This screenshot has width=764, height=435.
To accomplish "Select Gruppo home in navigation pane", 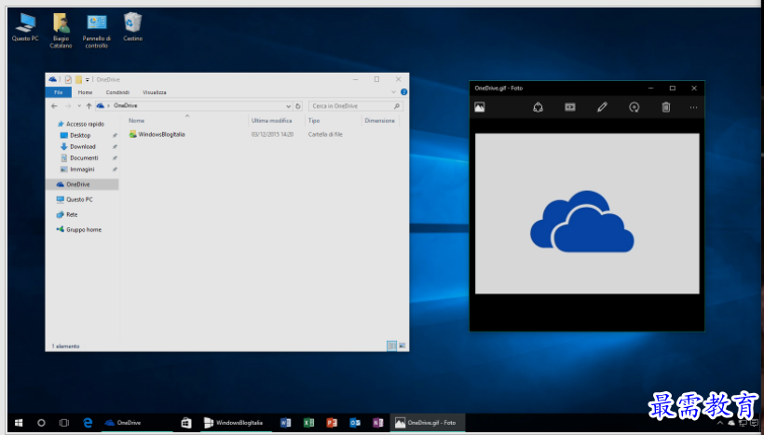I will pyautogui.click(x=79, y=230).
